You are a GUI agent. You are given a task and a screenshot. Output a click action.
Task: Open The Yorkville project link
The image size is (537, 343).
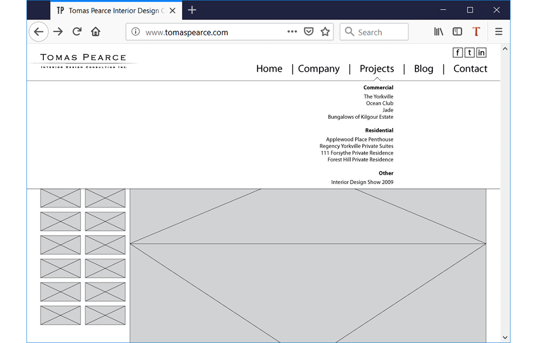tap(378, 97)
